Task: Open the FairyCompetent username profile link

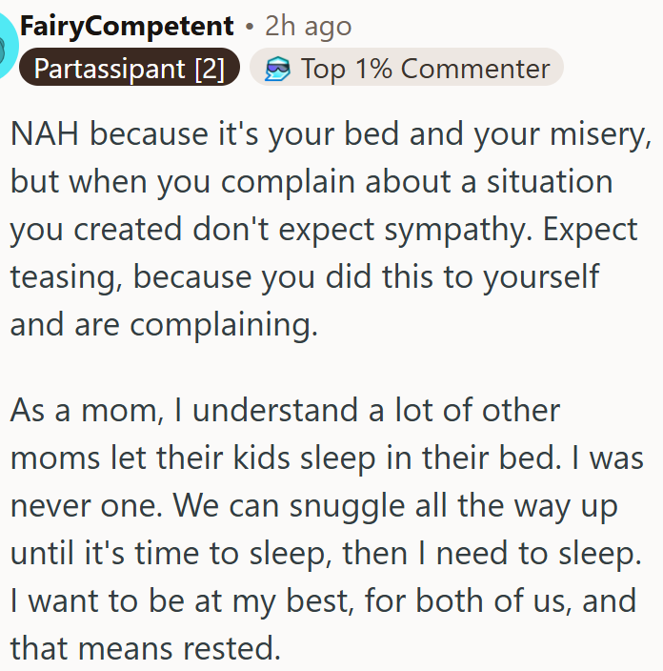Action: click(x=127, y=26)
